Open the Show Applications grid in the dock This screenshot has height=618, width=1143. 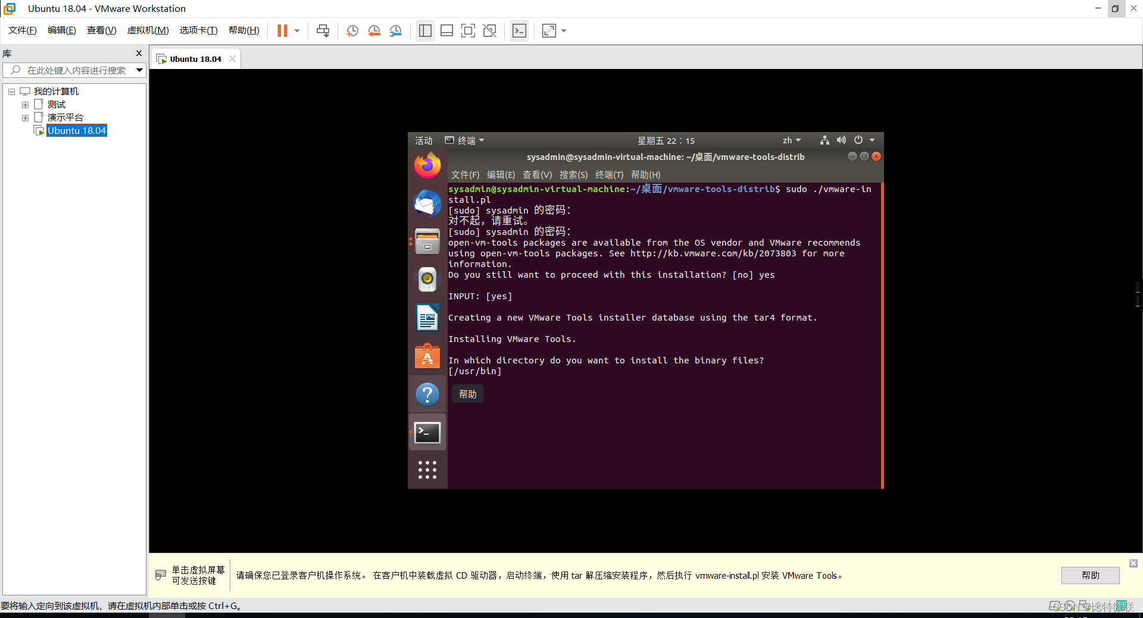tap(427, 470)
